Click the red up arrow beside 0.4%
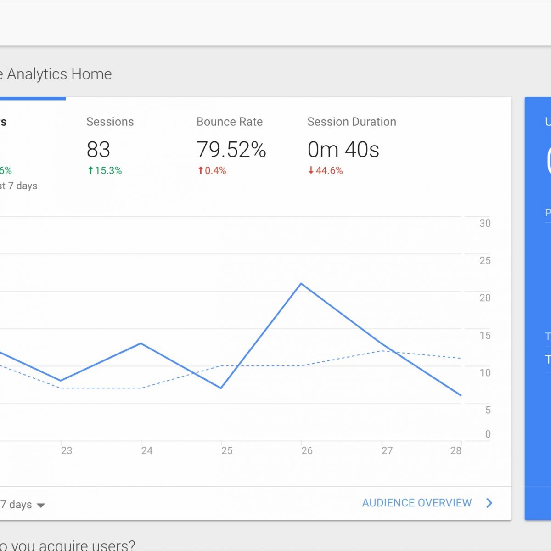 click(x=201, y=171)
